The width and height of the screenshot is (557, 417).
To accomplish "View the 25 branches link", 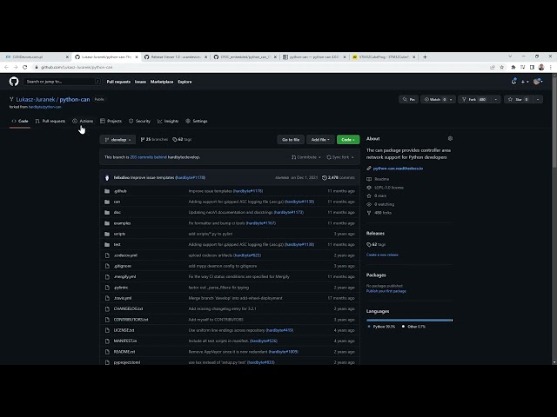I will [154, 140].
